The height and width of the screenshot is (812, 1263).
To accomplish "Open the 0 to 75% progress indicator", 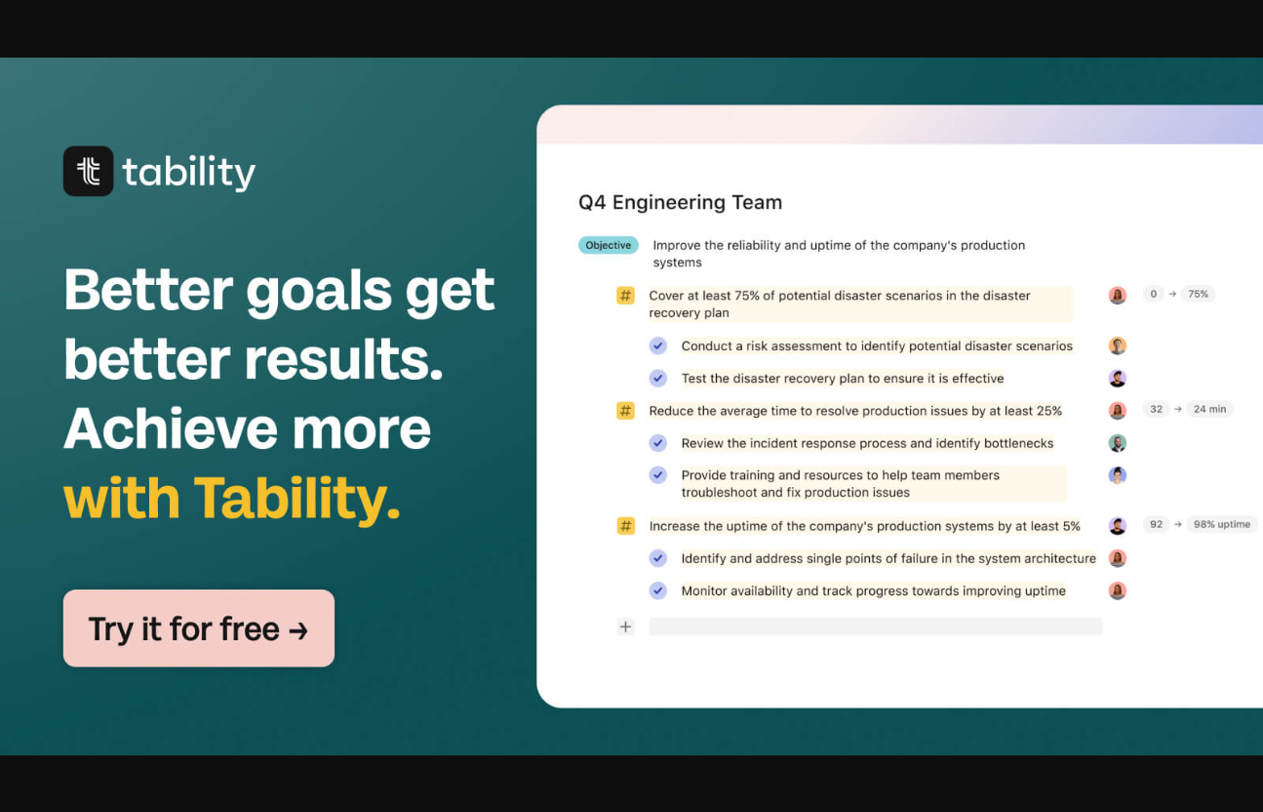I will pos(1178,294).
